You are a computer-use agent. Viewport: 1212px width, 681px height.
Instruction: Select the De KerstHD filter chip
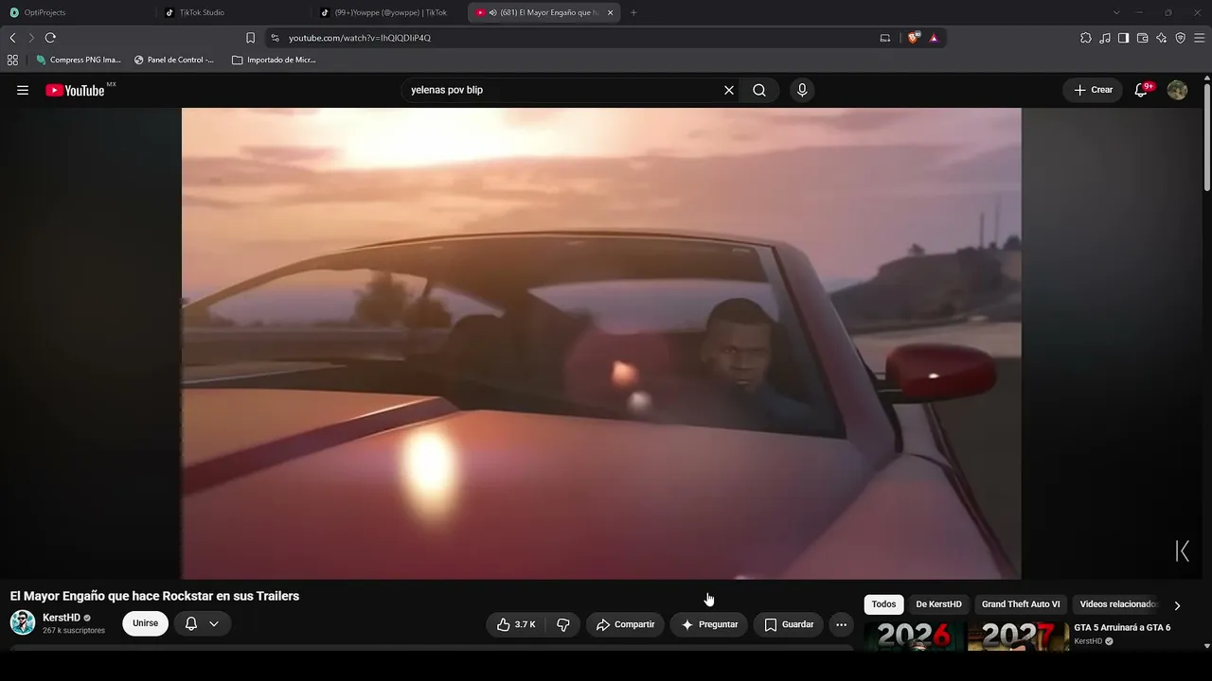point(938,604)
